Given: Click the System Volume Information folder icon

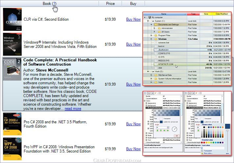Looking at the screenshot, I should [156, 79].
